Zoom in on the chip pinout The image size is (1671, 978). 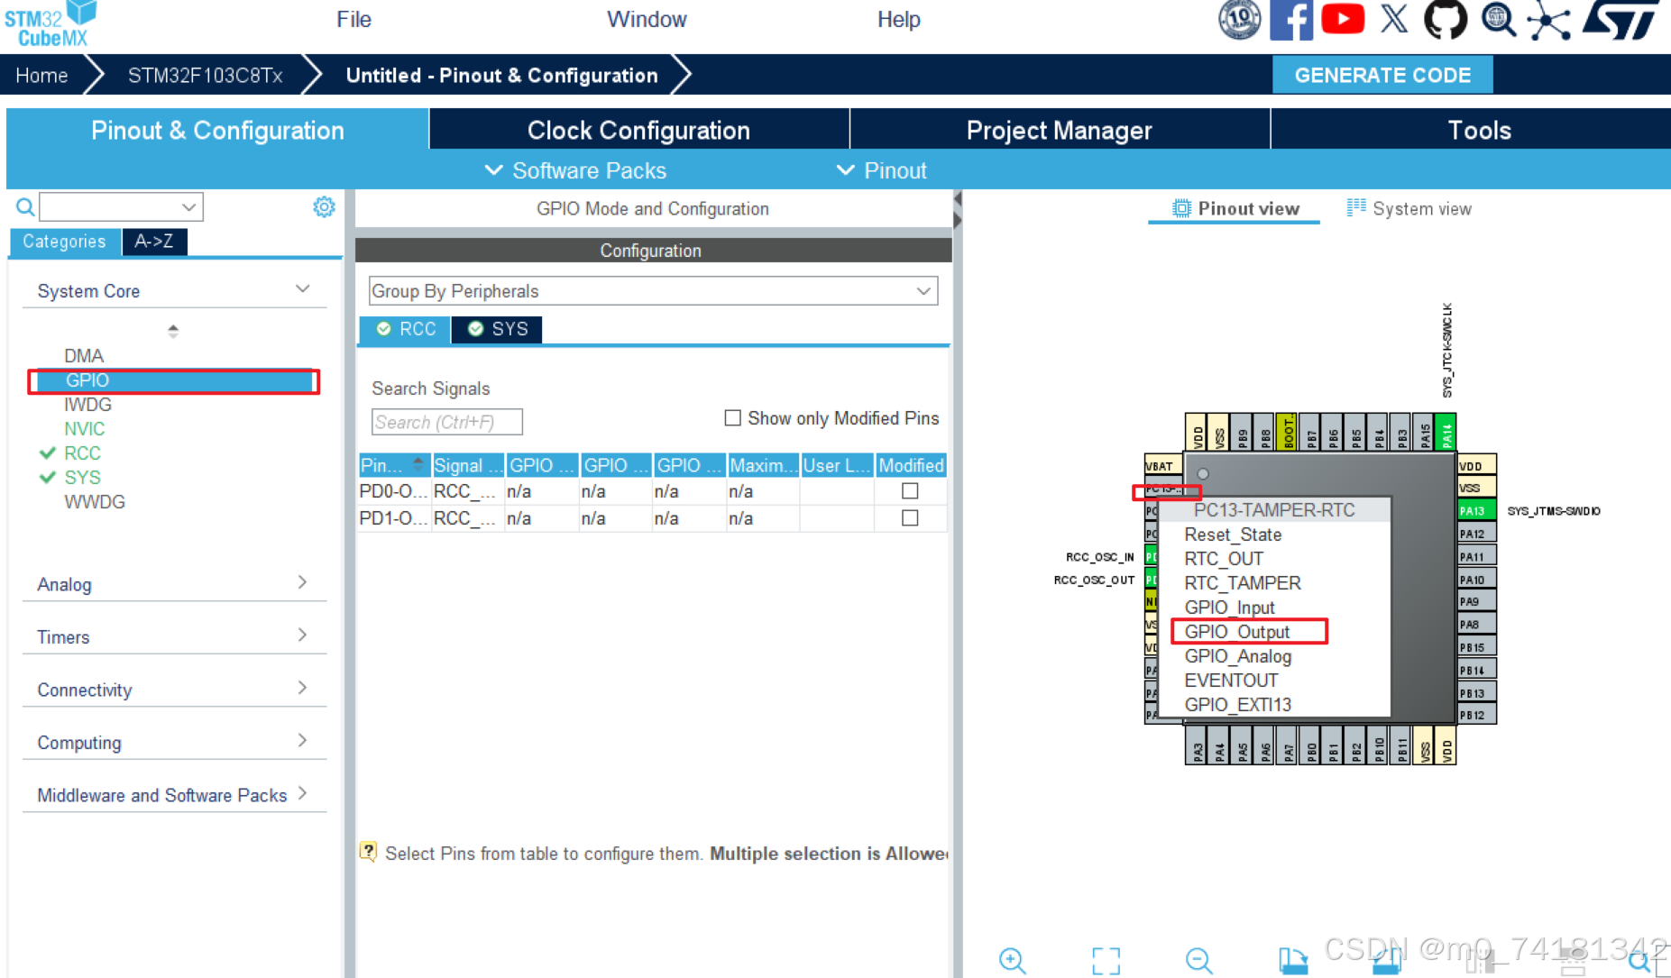click(1013, 960)
